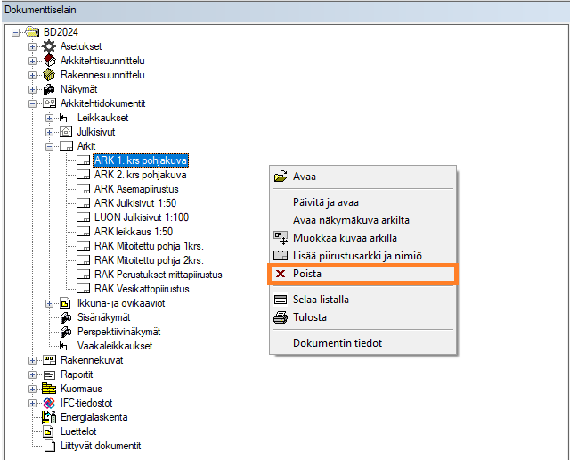
Task: Choose Lisää piirustusarkki ja nimiö
Action: click(362, 256)
